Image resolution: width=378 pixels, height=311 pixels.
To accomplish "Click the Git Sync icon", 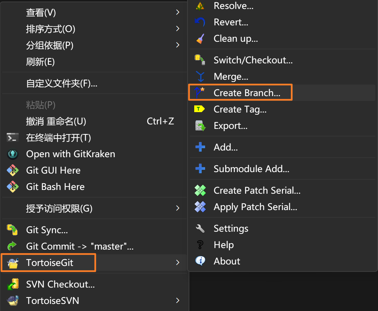I will coord(13,230).
